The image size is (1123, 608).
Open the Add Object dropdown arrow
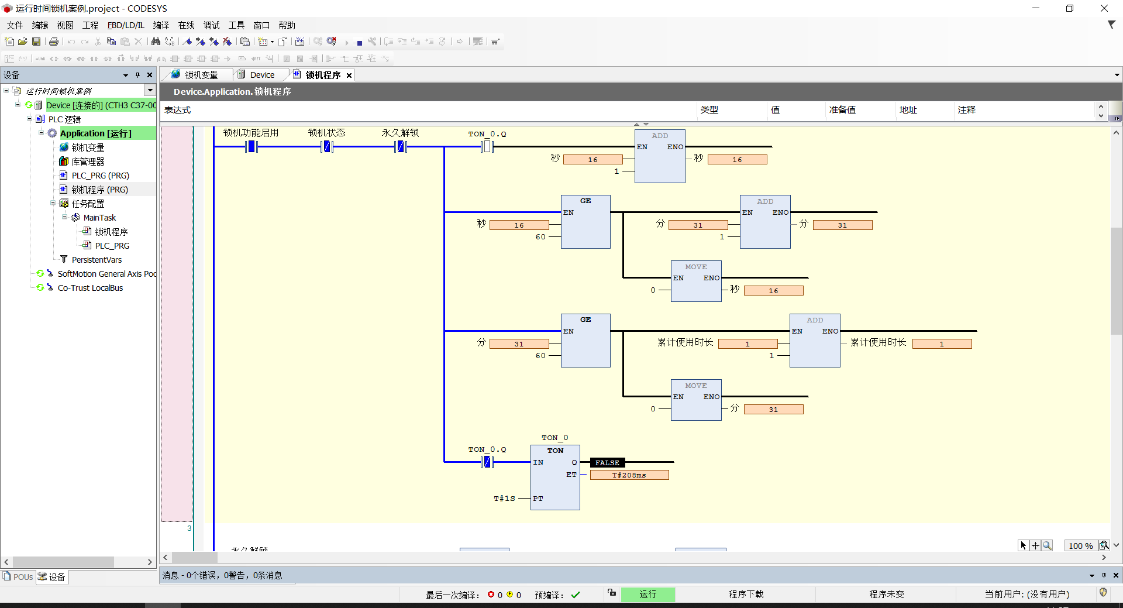pyautogui.click(x=272, y=42)
